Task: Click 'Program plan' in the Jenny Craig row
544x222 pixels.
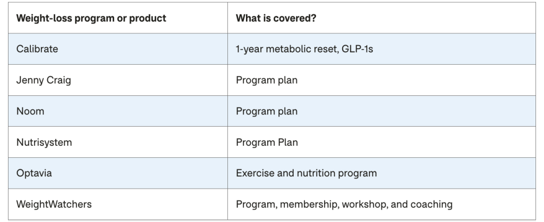Action: (267, 80)
